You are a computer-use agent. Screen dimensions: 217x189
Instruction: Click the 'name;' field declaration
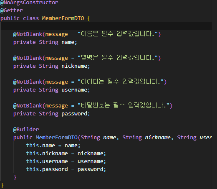tap(69, 42)
